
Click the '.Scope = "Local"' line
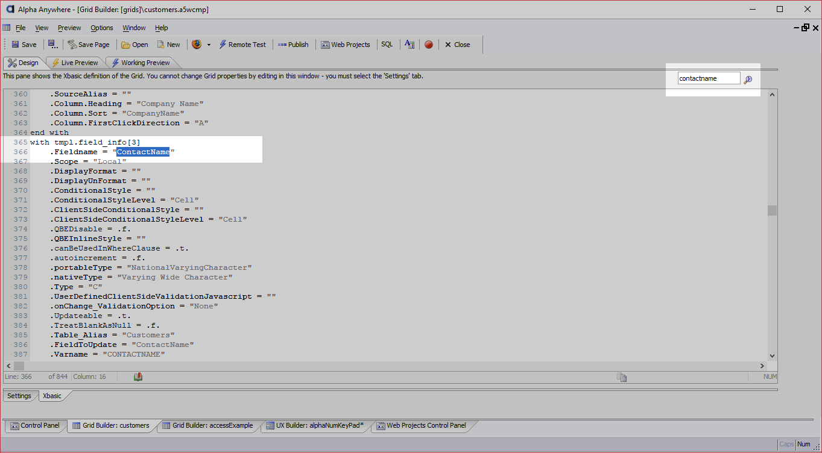coord(88,161)
